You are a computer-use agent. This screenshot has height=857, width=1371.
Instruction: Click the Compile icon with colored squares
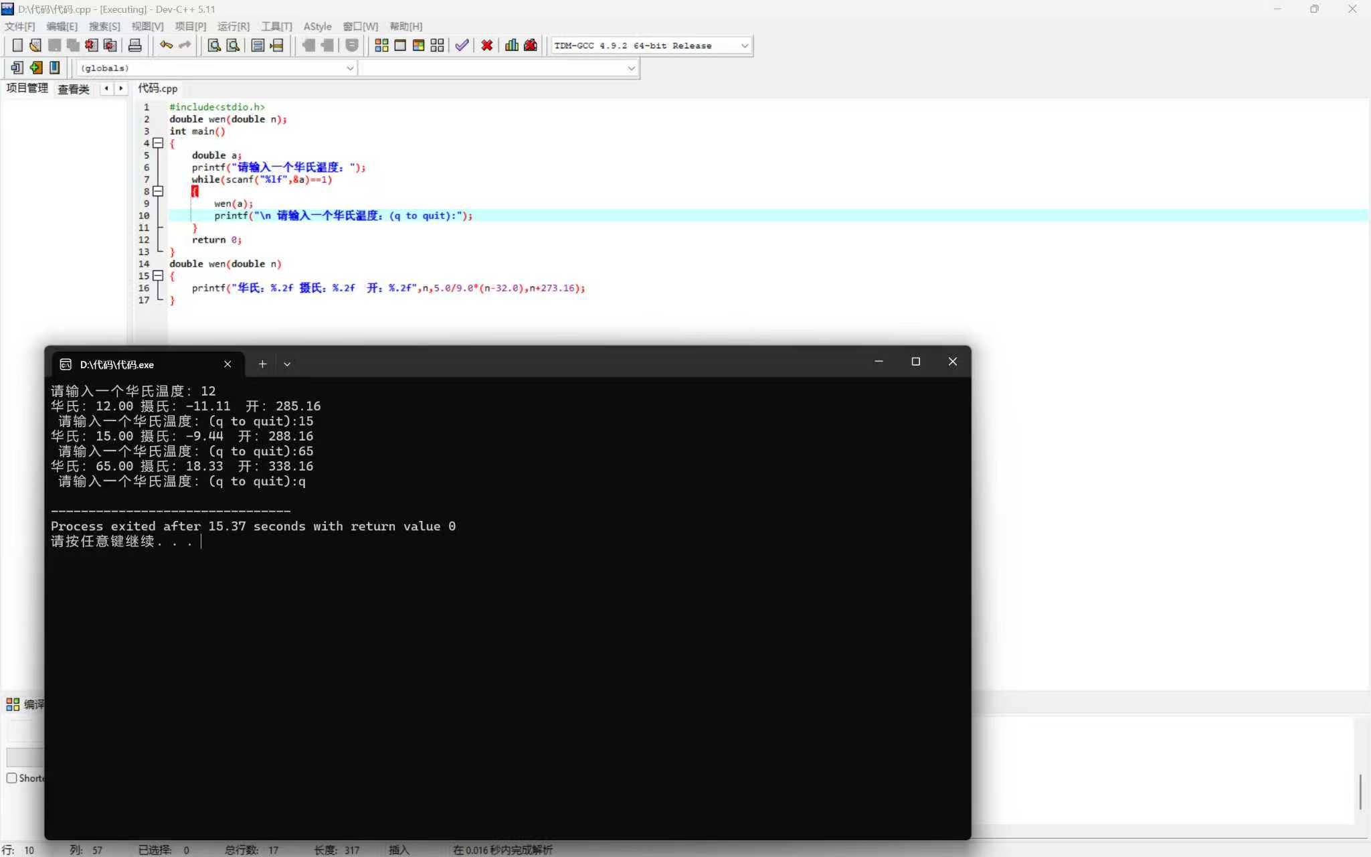[381, 46]
